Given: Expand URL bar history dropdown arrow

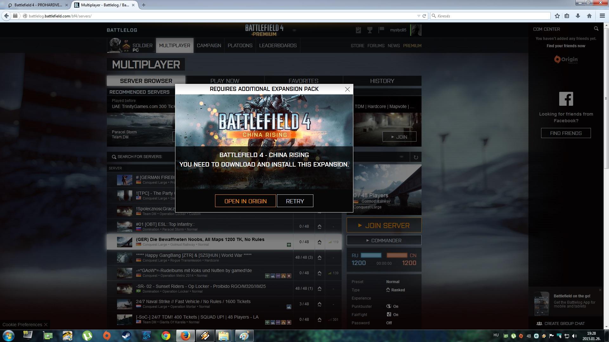Looking at the screenshot, I should click(x=418, y=16).
